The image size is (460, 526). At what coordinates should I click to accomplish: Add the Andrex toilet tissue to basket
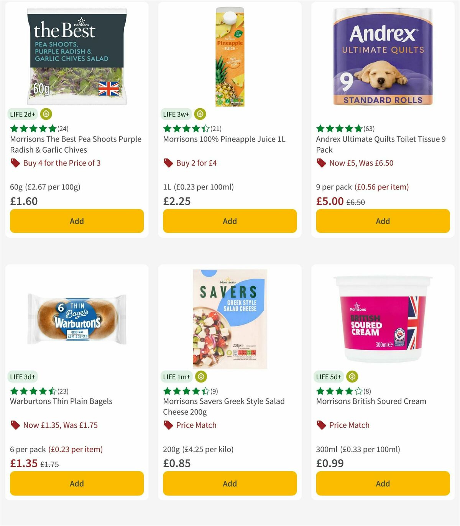pos(383,221)
